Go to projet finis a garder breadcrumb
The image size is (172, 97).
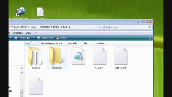[x=49, y=27]
